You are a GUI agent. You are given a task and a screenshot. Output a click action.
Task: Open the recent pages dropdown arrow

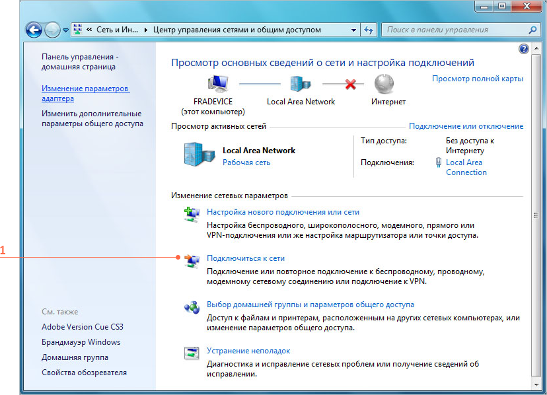tap(65, 30)
